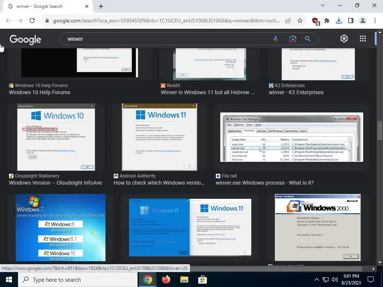The height and width of the screenshot is (287, 383).
Task: Open File Explorer from the taskbar
Action: (x=184, y=280)
